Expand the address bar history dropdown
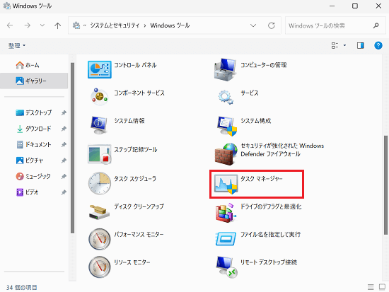This screenshot has height=292, width=389. (x=253, y=25)
